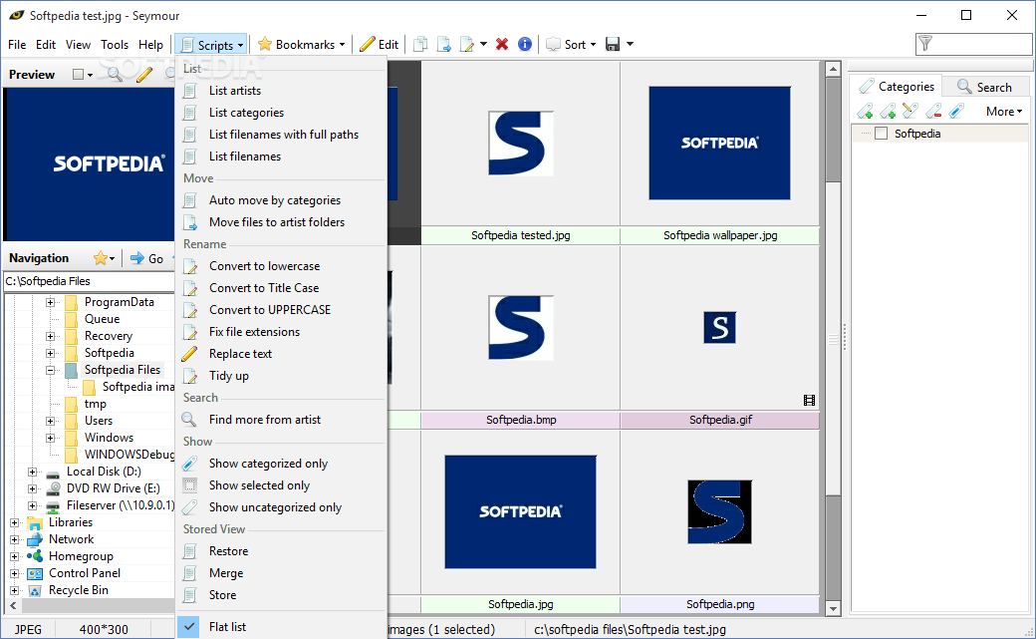Click the pencil icon in Preview panel

[144, 74]
